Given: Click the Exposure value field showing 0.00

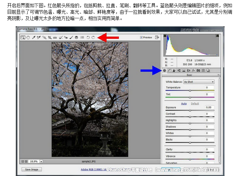Looking at the screenshot, I should point(210,107).
